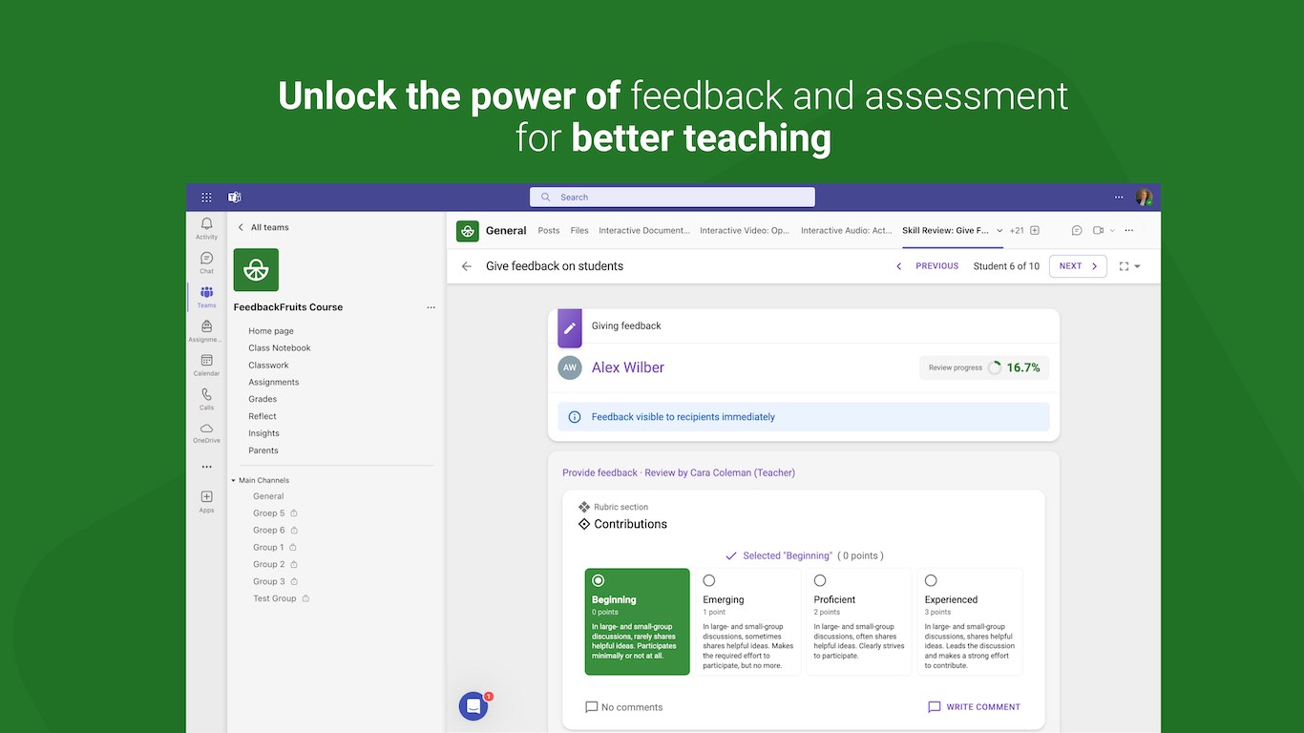Open the meet options dropdown arrow
Viewport: 1304px width, 733px height.
click(1112, 230)
